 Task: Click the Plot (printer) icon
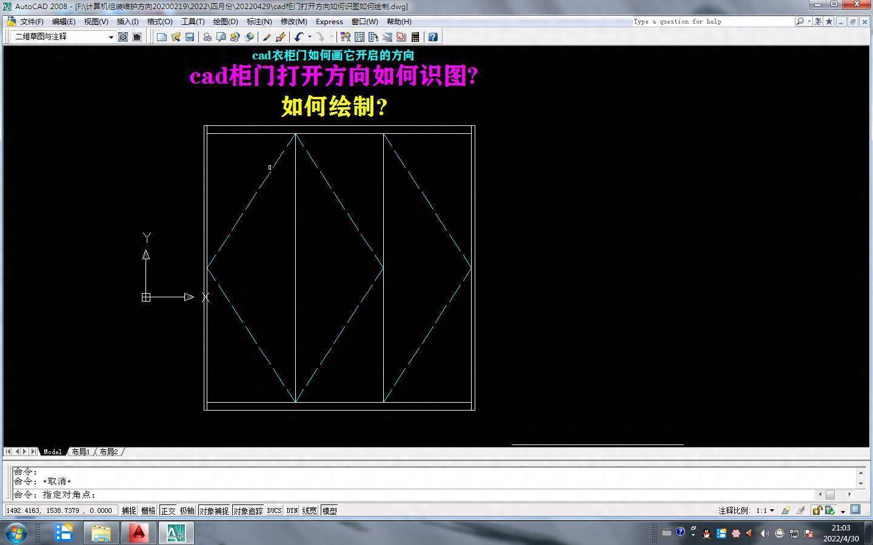(207, 37)
